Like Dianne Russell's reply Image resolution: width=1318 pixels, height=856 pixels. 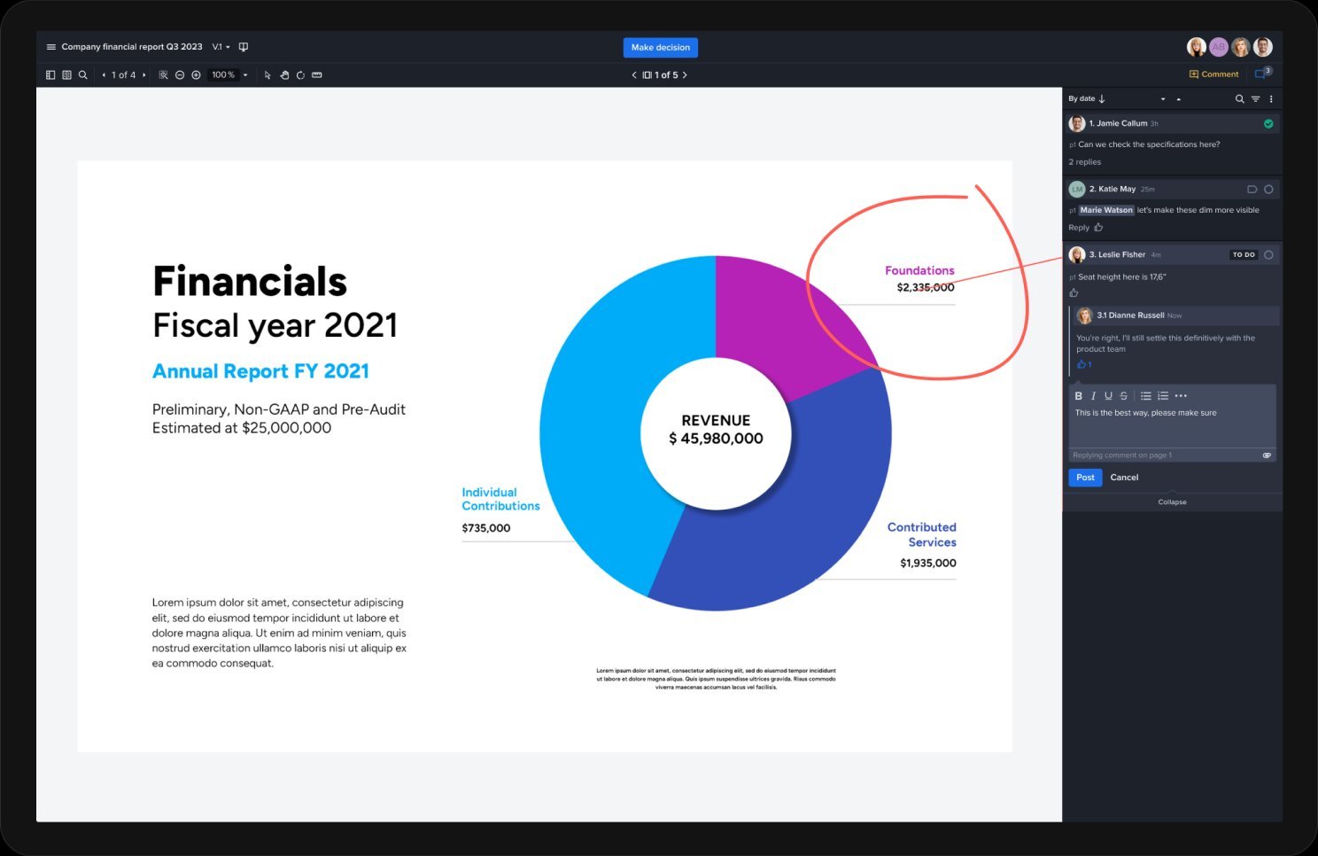pyautogui.click(x=1082, y=364)
